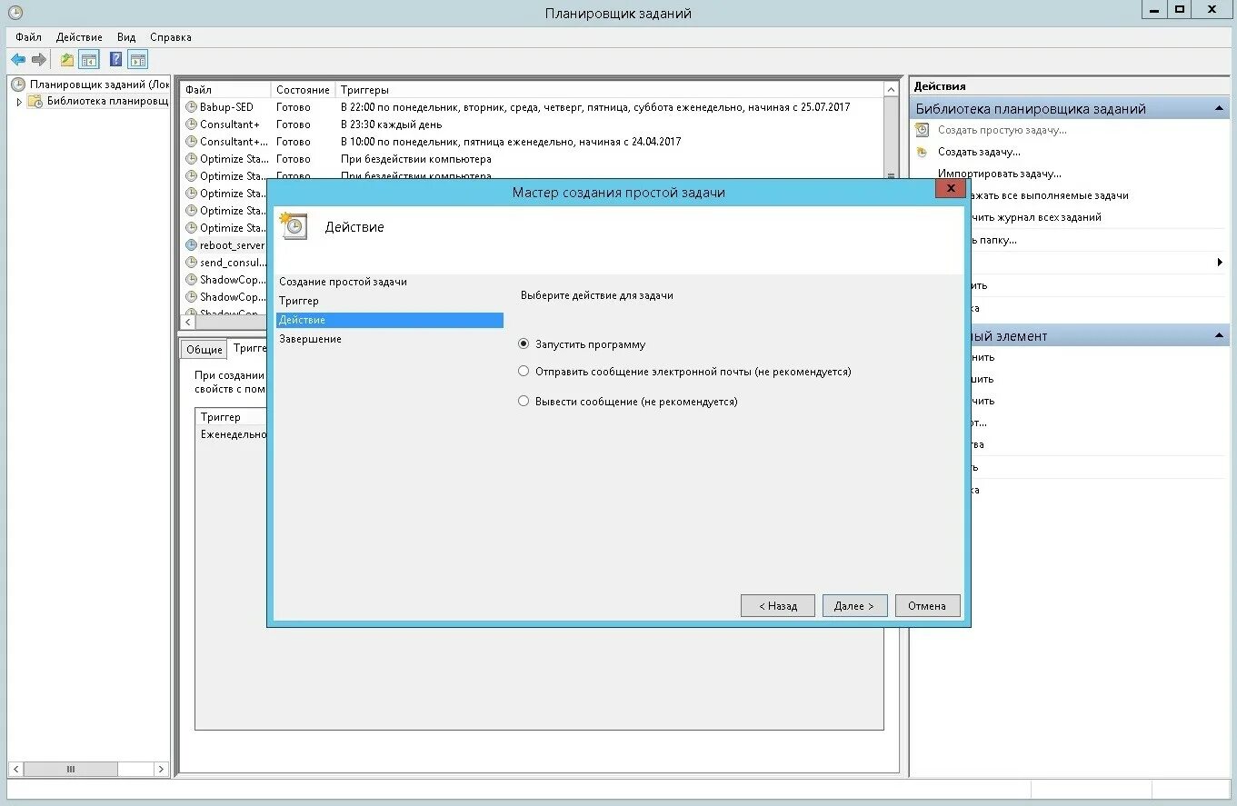This screenshot has height=806, width=1237.
Task: Click the wizard clock icon next to Действие header
Action: click(x=294, y=226)
